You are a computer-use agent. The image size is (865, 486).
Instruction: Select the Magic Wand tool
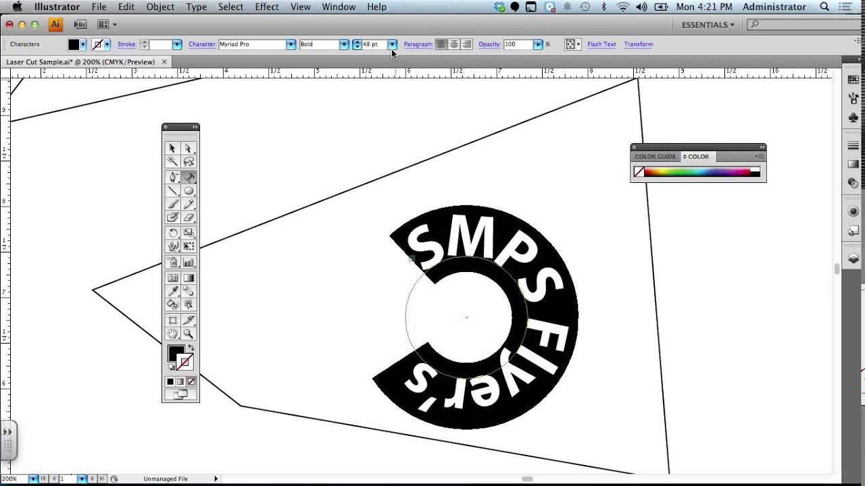coord(173,162)
